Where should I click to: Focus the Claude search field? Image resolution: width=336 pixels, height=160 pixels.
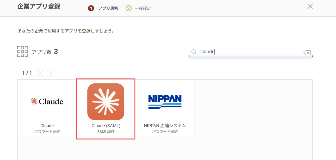tap(251, 52)
